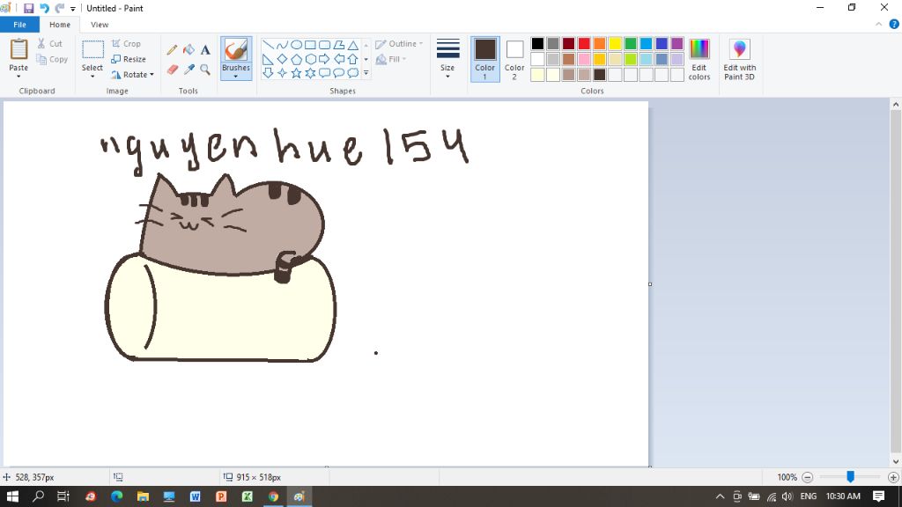Choose the Line shape
Viewport: 902px width, 507px height.
(x=268, y=45)
